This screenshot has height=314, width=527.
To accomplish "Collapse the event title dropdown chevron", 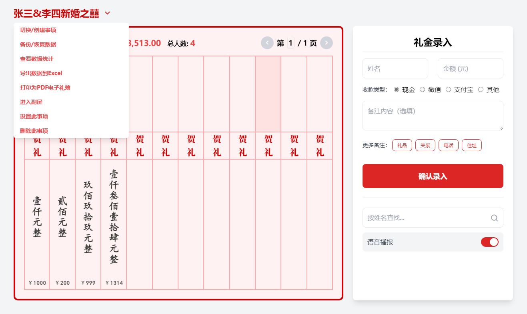I will [107, 13].
